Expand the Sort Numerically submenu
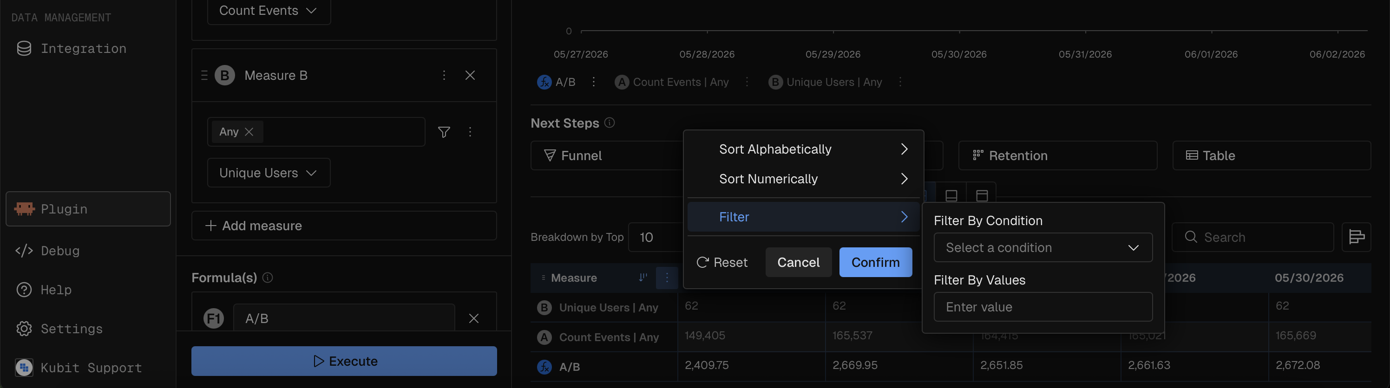Screen dimensions: 1390x388 click(803, 179)
